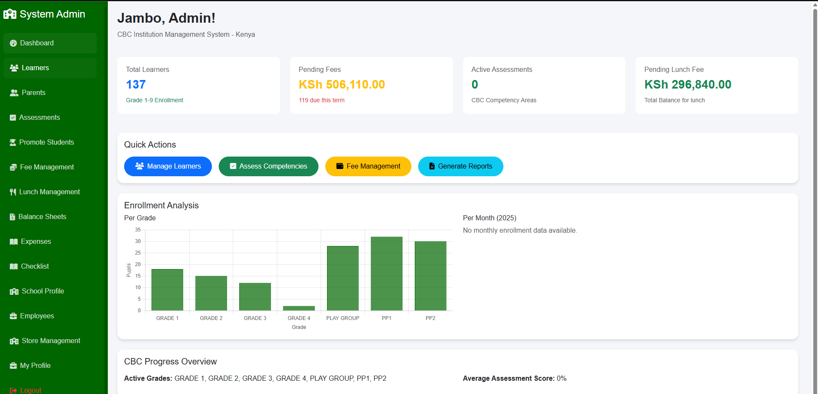Click the Parents people icon in sidebar
818x394 pixels.
point(14,93)
